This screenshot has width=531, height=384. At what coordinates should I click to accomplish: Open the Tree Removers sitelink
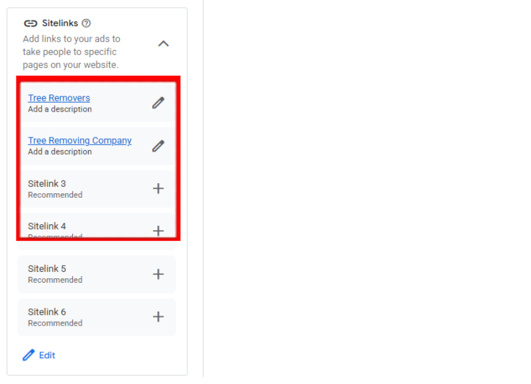tap(59, 98)
